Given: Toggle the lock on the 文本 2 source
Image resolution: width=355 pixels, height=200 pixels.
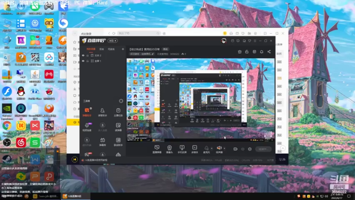Looking at the screenshot, I should (x=87, y=55).
